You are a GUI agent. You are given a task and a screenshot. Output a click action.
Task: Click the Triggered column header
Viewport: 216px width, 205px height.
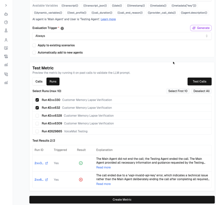(60, 150)
